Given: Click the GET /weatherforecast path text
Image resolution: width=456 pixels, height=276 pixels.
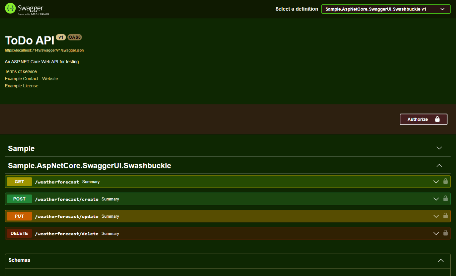Looking at the screenshot, I should tap(57, 182).
